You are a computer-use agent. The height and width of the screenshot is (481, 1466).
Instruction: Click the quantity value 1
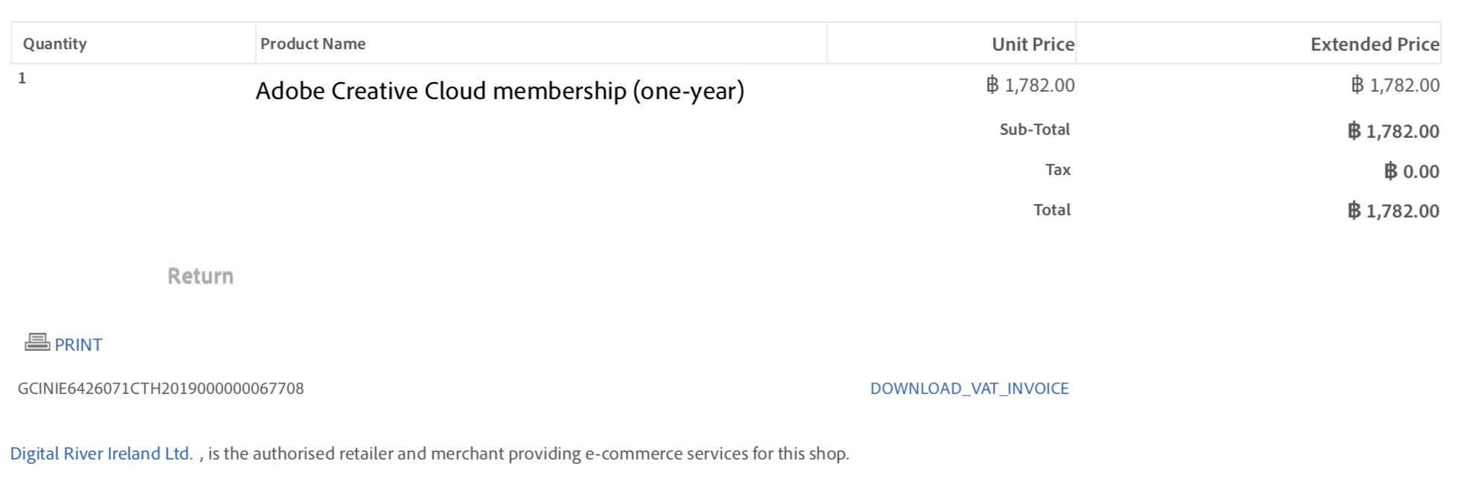[x=22, y=78]
